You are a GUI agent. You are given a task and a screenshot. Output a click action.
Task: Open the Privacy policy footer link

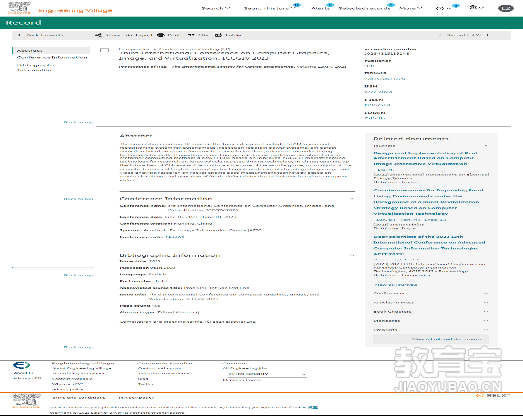point(136,397)
